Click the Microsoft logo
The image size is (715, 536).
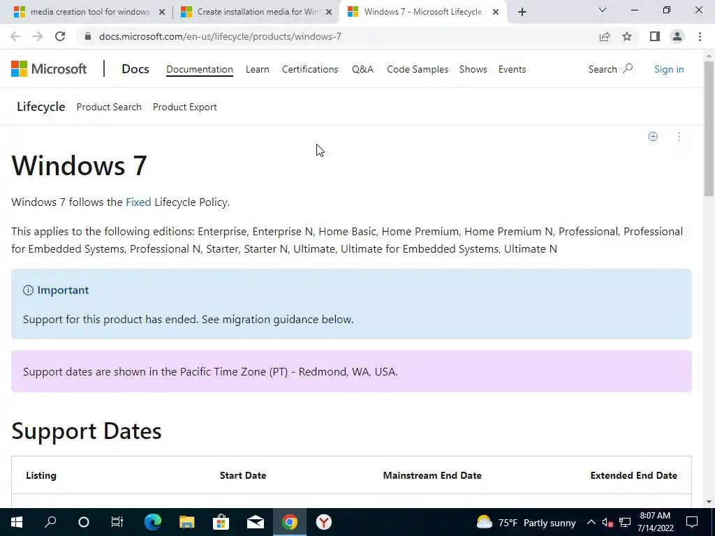49,69
